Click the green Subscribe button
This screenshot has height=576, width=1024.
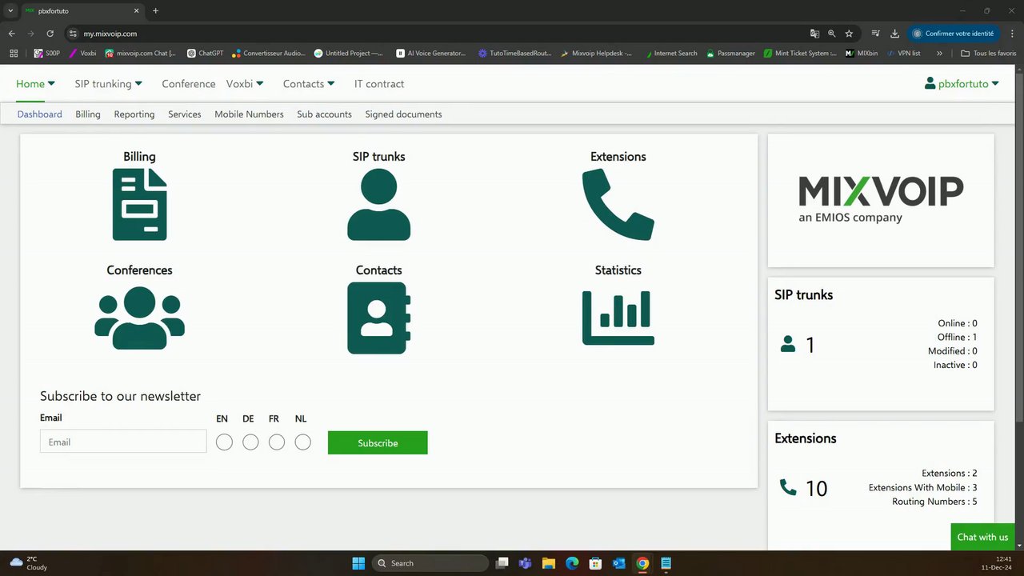[x=378, y=442]
